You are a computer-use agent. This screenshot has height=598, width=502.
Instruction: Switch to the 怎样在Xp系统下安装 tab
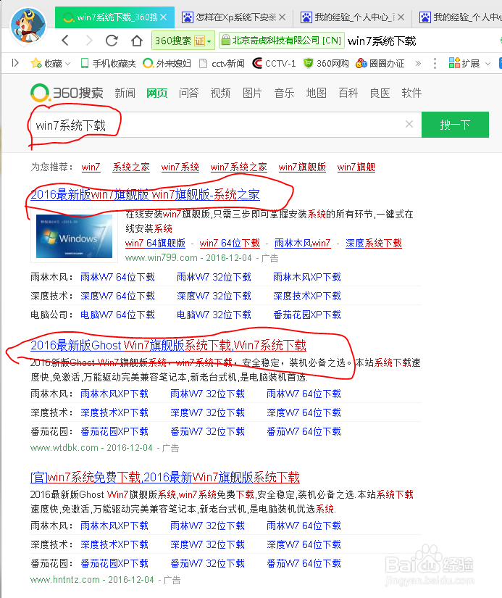coord(235,17)
